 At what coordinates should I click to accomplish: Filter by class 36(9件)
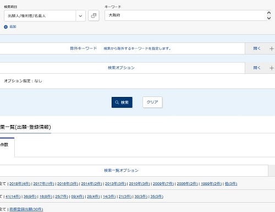(x=30, y=197)
